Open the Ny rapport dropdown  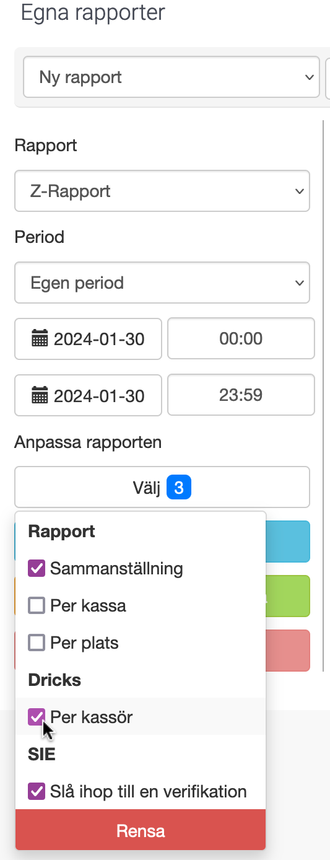point(172,77)
